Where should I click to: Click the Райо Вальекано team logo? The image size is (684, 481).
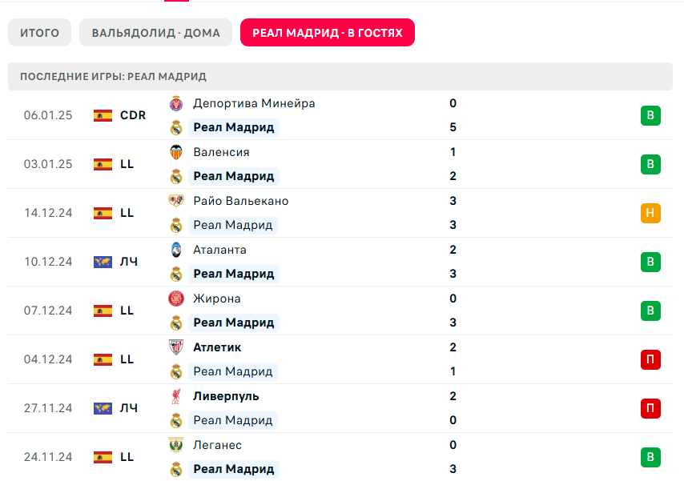pyautogui.click(x=176, y=201)
